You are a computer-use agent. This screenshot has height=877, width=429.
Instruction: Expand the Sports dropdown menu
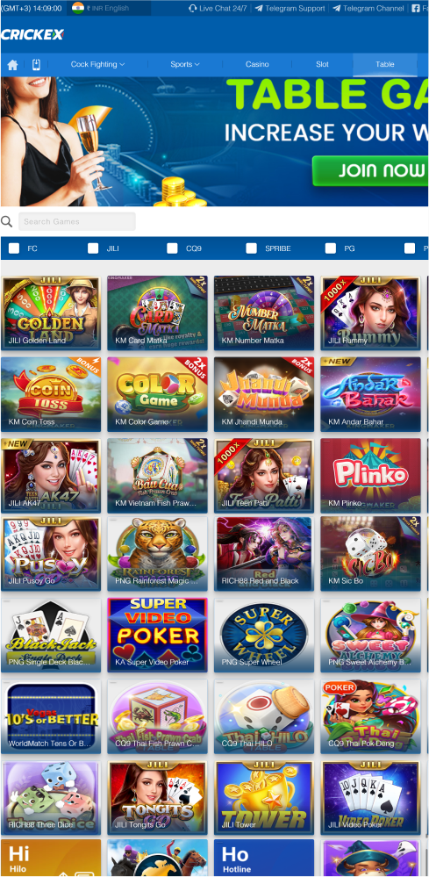pyautogui.click(x=185, y=64)
